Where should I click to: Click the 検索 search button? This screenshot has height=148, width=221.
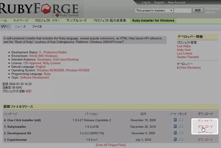tap(198, 10)
